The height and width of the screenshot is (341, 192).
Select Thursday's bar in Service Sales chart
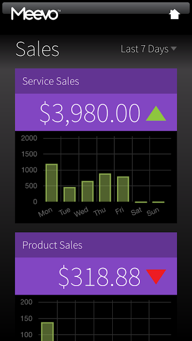105,188
